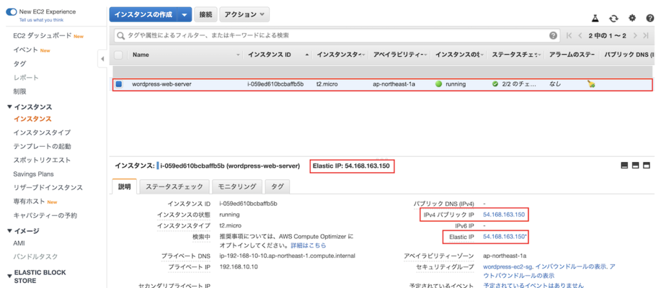
Task: Open the アクション dropdown menu
Action: coord(245,15)
